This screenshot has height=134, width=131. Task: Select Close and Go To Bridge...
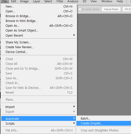39,69
